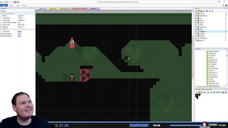Expand the Layout Size property

coord(1,25)
